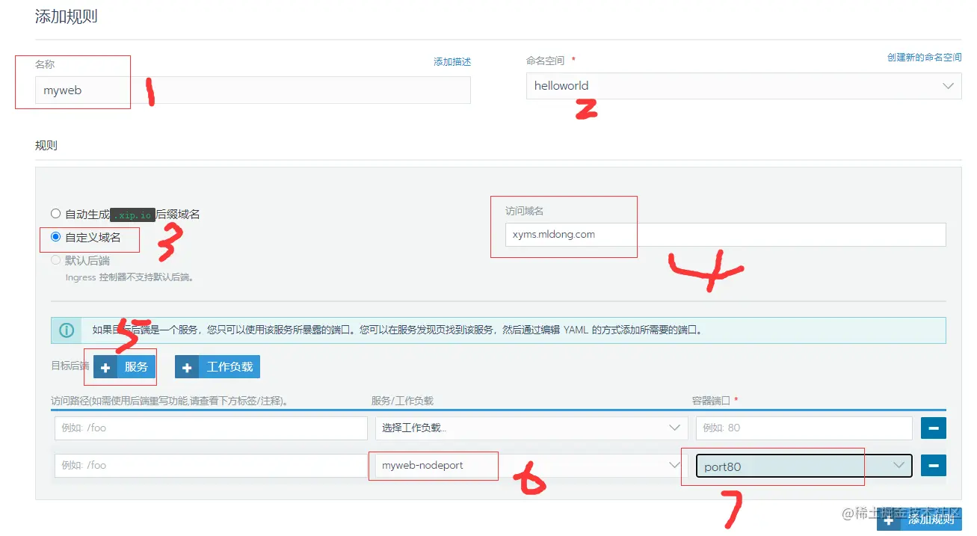The image size is (977, 536).
Task: Click the .xip.io code label
Action: (133, 215)
